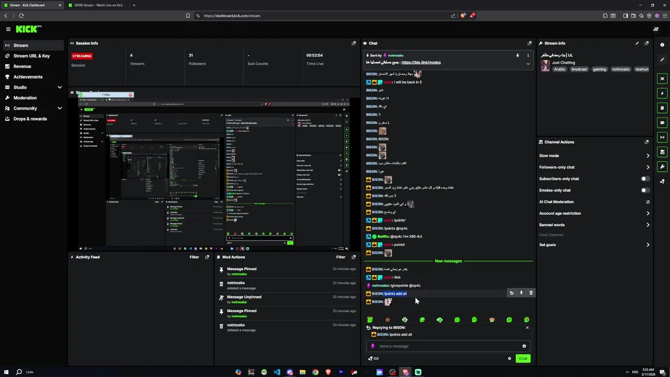Screen dimensions: 670x377
Task: Toggle the Stream preview panel in right sidebar
Action: coord(662,79)
